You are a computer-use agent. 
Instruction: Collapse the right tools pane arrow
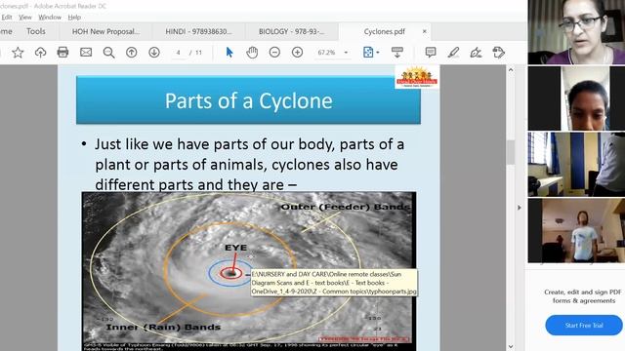pos(519,208)
